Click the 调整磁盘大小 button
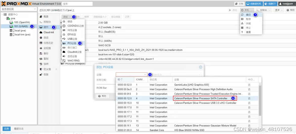Screen dimensions: 296x134 [x=100, y=17]
